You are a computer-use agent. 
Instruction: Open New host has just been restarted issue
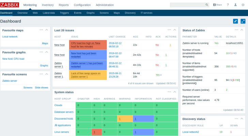pyautogui.click(x=83, y=55)
